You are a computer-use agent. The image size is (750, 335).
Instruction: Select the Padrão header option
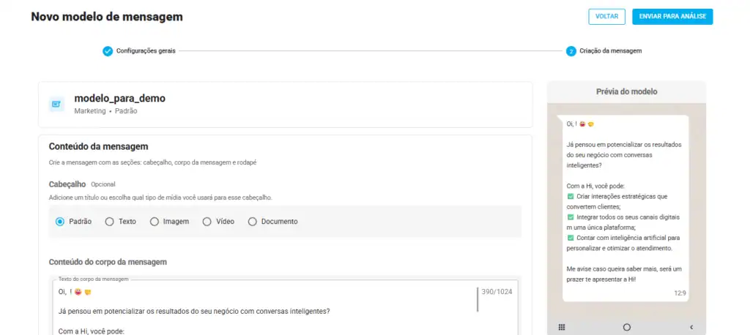[60, 222]
